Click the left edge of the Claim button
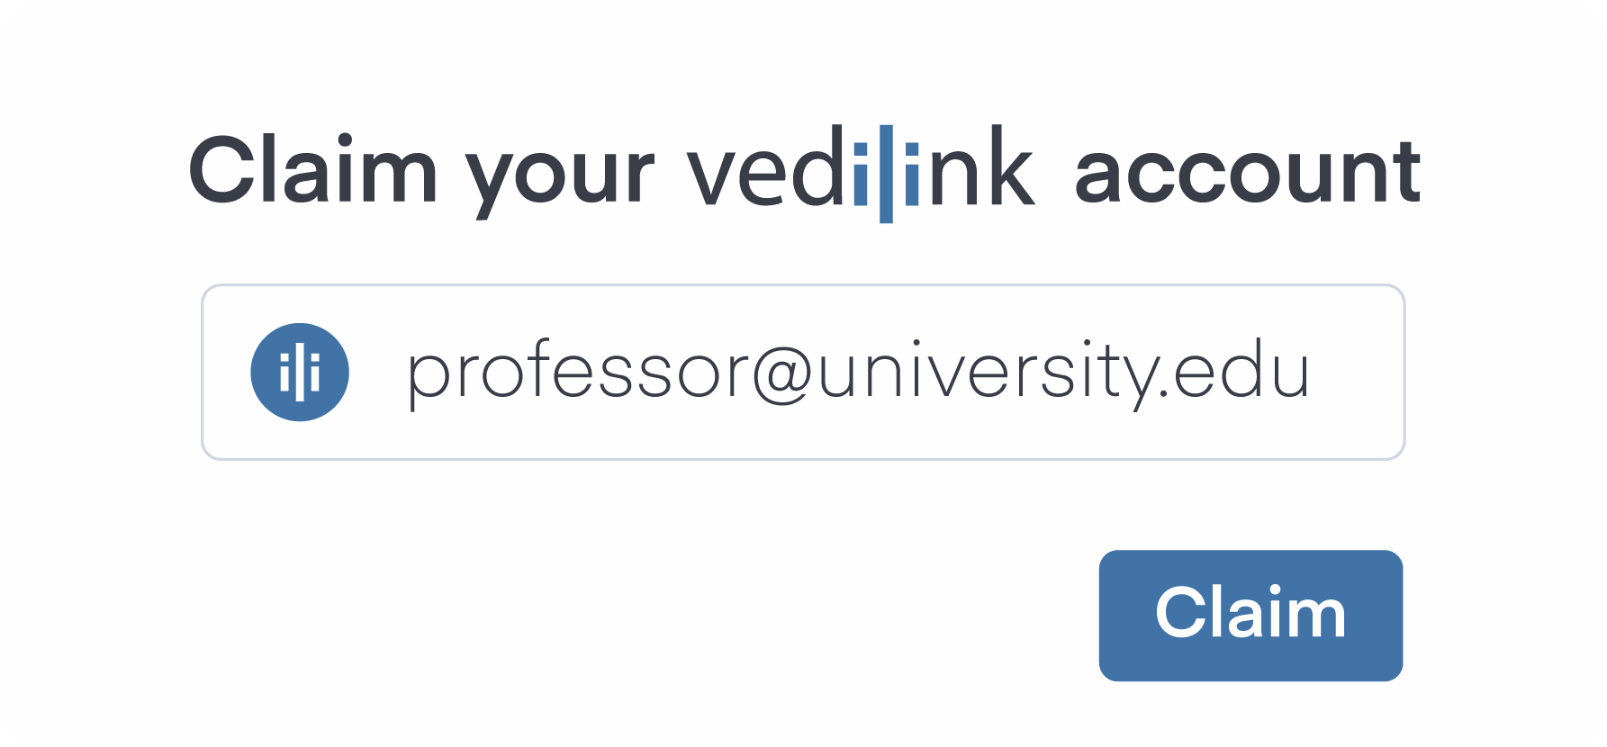The height and width of the screenshot is (747, 1607). [1108, 616]
